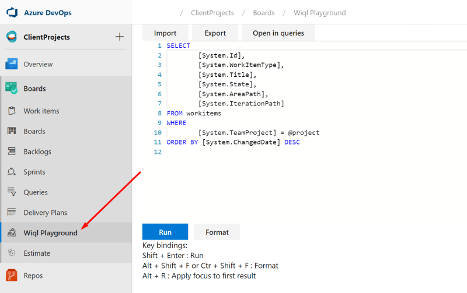Open the ClientProjects project name in the sidebar
Screen dimensions: 467x293
pyautogui.click(x=47, y=37)
